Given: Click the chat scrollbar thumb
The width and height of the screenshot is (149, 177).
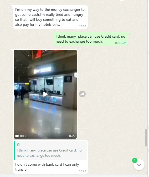Looking at the screenshot, I should [146, 138].
